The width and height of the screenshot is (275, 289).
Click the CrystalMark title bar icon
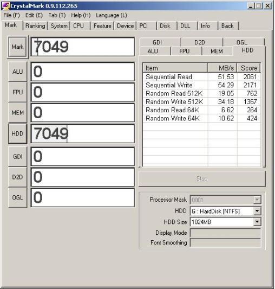click(5, 6)
